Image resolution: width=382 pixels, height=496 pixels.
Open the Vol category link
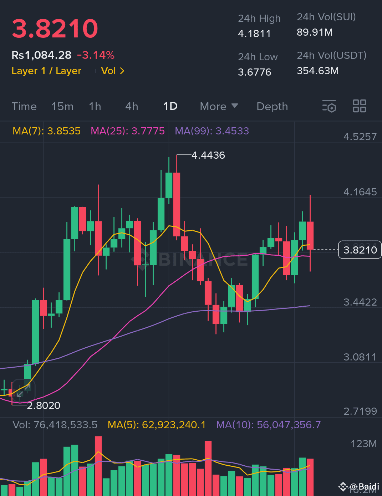click(x=108, y=71)
